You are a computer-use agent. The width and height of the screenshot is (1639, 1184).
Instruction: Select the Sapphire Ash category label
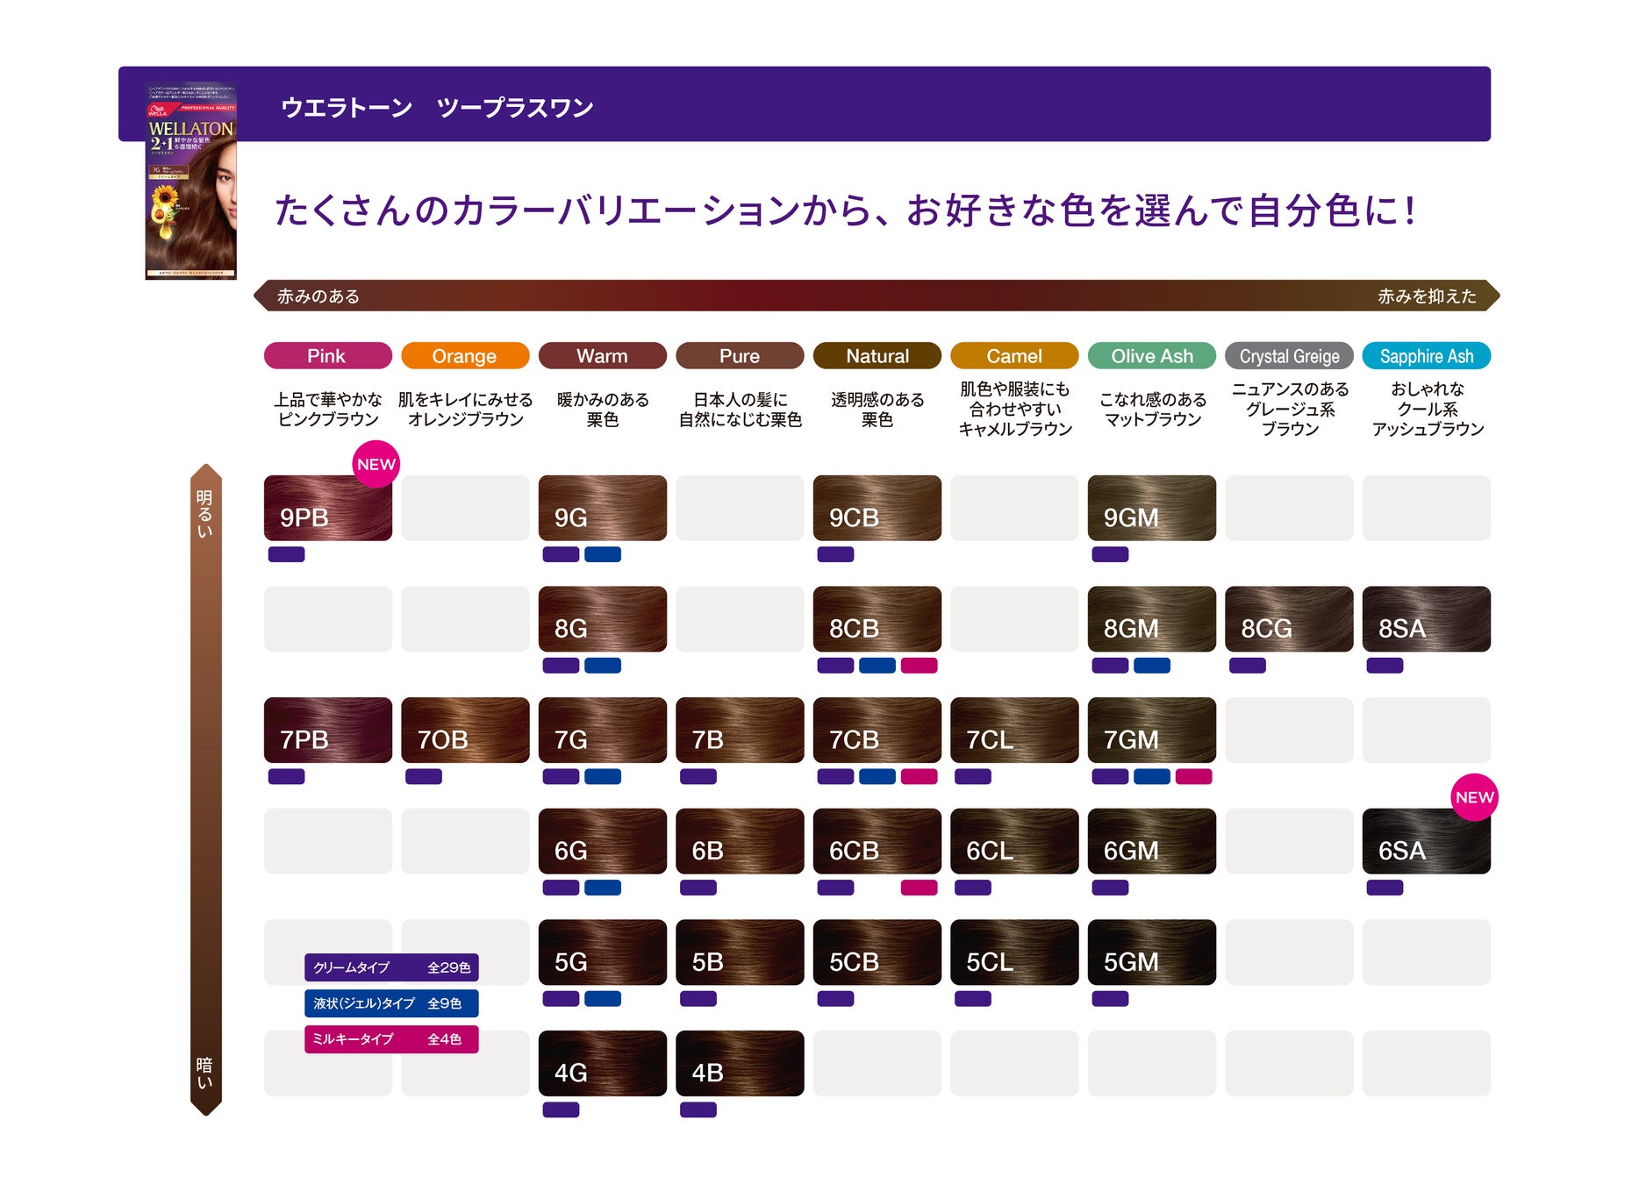coord(1426,356)
